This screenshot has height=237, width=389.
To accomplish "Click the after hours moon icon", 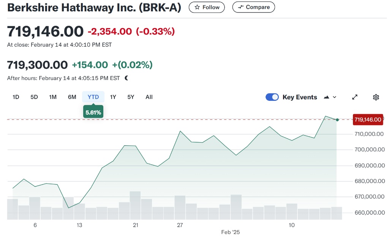I will (127, 78).
